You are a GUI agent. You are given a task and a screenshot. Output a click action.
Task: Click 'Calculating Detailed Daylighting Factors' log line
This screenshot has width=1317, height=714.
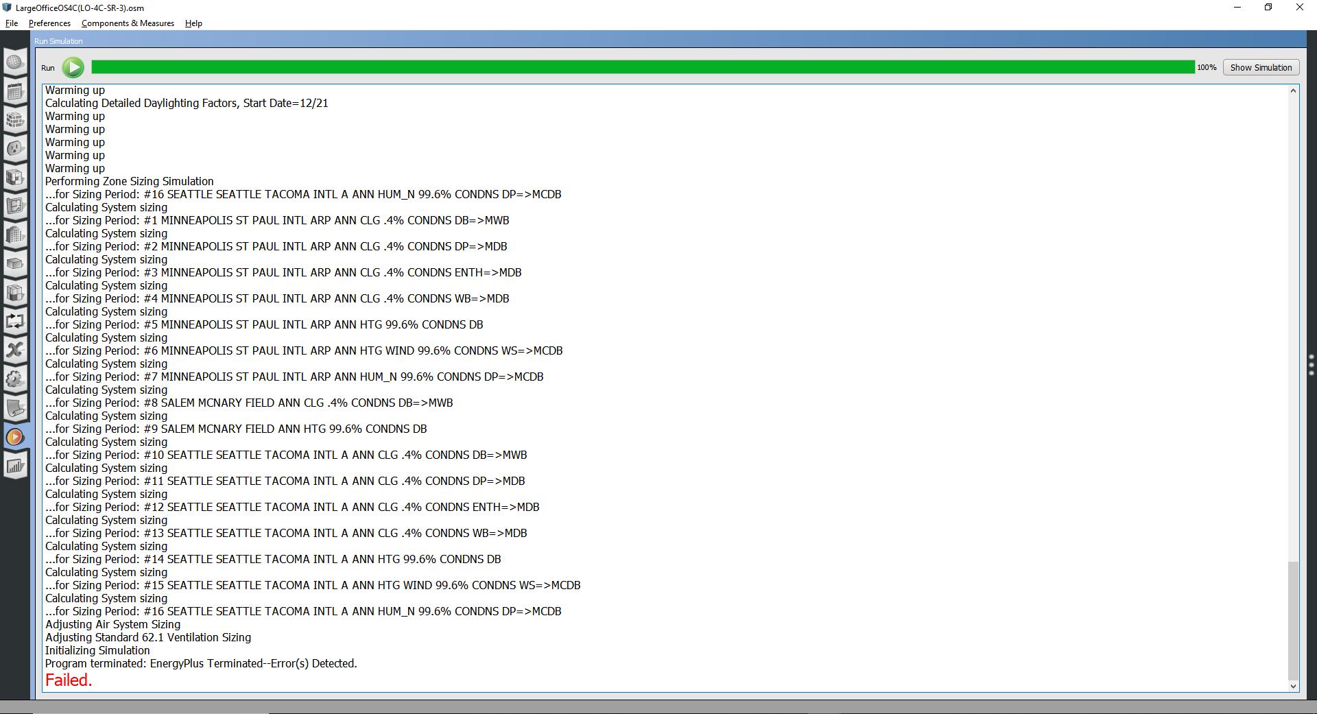click(187, 103)
